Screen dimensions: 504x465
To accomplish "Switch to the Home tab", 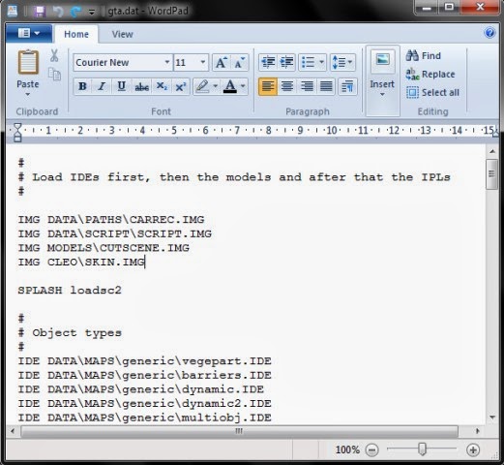I will coord(76,34).
